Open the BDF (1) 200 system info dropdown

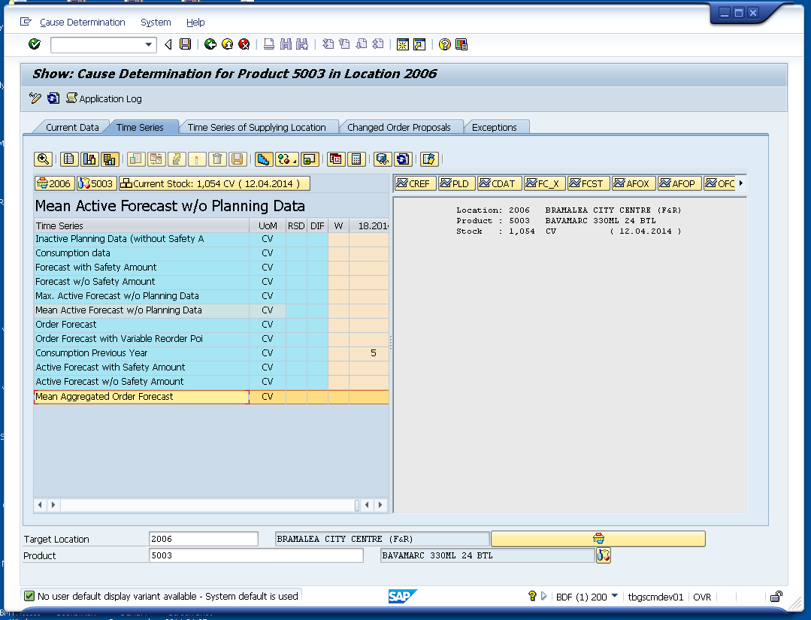[x=615, y=596]
